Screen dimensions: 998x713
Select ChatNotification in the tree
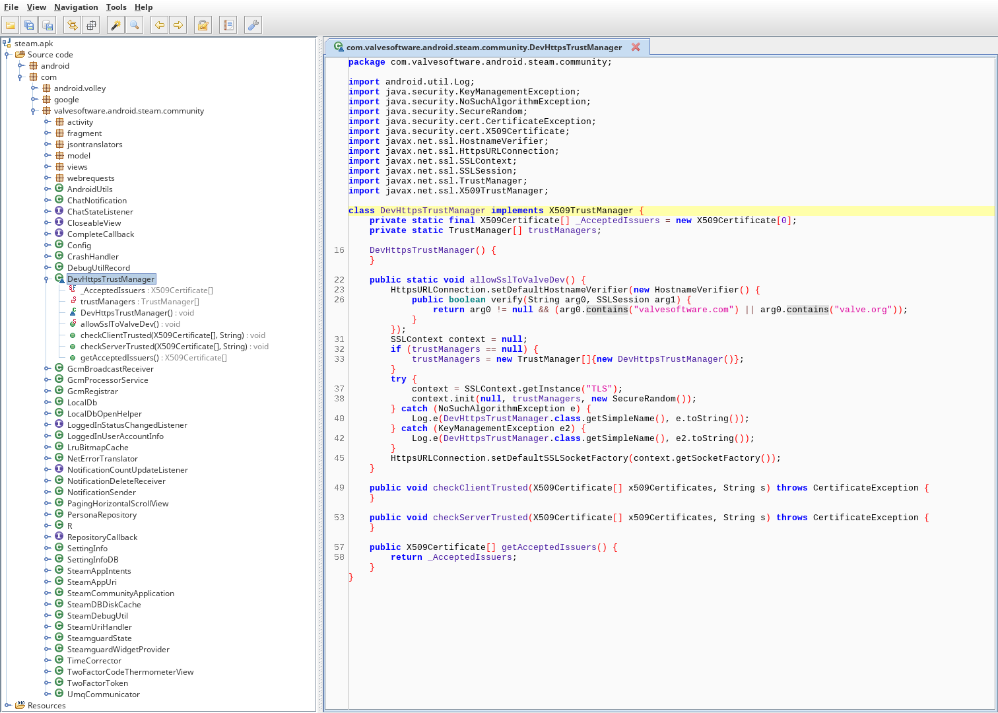tap(97, 201)
